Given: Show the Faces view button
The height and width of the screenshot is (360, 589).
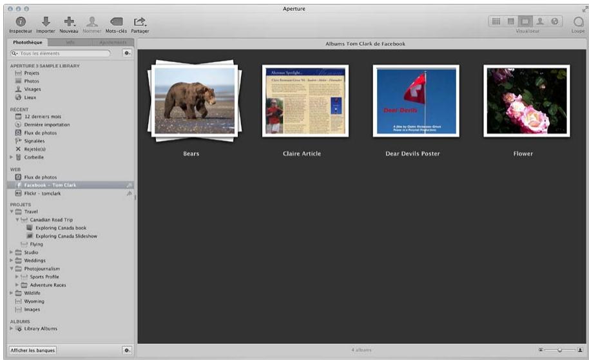Looking at the screenshot, I should click(x=540, y=21).
